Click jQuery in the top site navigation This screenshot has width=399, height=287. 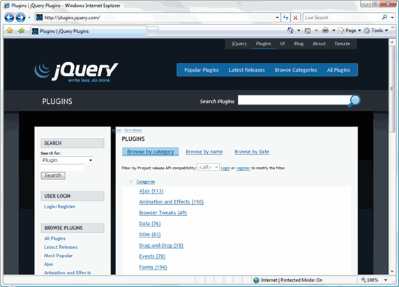pos(239,44)
